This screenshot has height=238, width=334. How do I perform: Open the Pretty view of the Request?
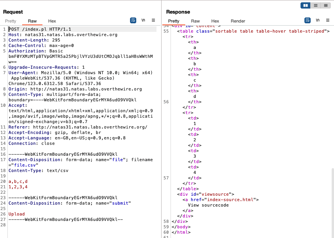click(11, 21)
